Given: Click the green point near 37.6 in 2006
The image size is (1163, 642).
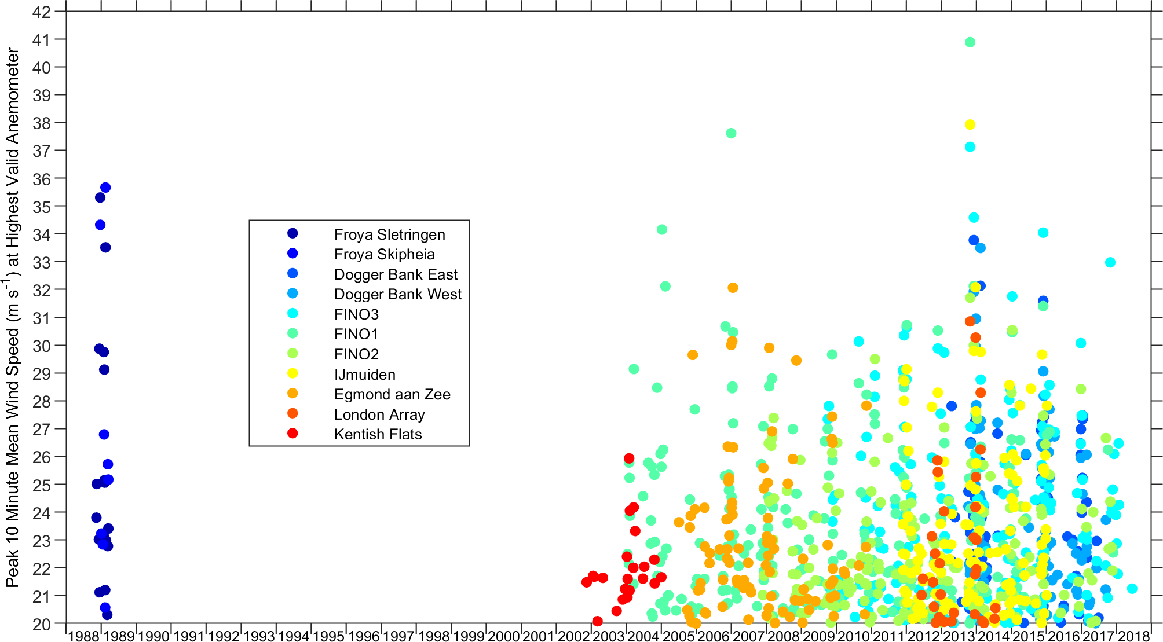Looking at the screenshot, I should coord(731,133).
